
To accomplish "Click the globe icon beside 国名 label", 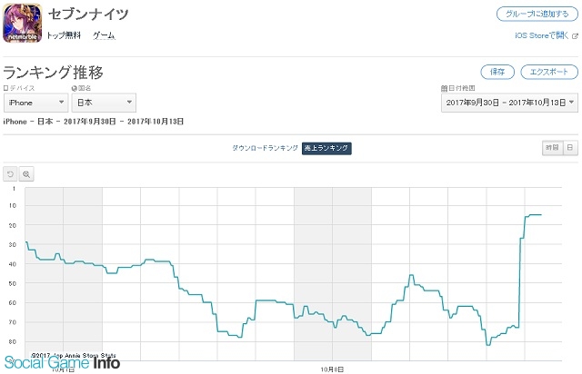I will point(75,88).
